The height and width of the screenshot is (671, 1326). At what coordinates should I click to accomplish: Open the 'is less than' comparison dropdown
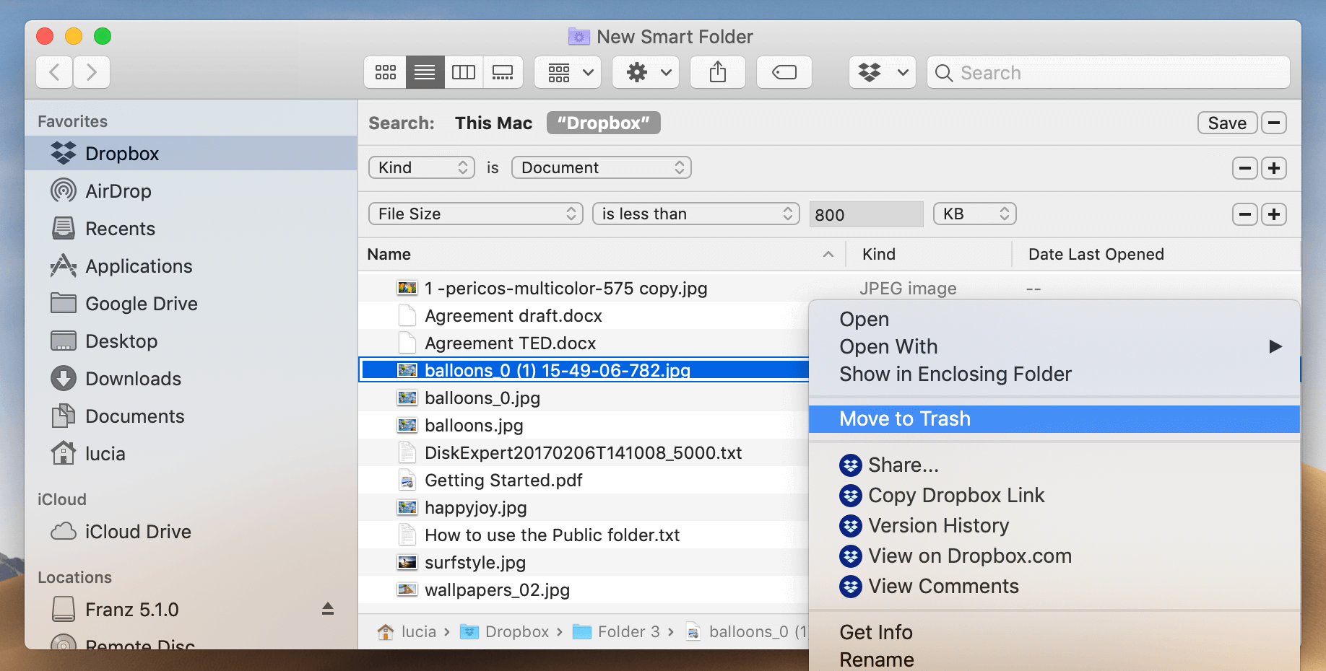695,214
